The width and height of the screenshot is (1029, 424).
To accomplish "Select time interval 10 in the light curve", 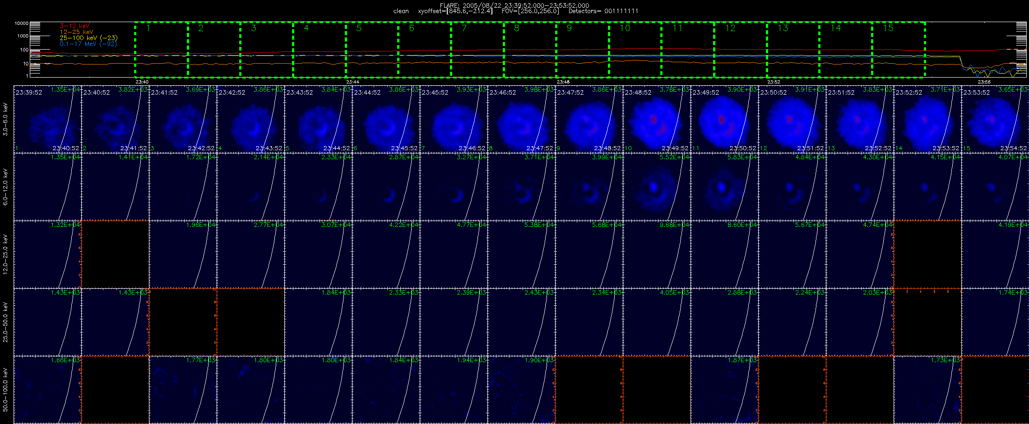I will [x=635, y=49].
